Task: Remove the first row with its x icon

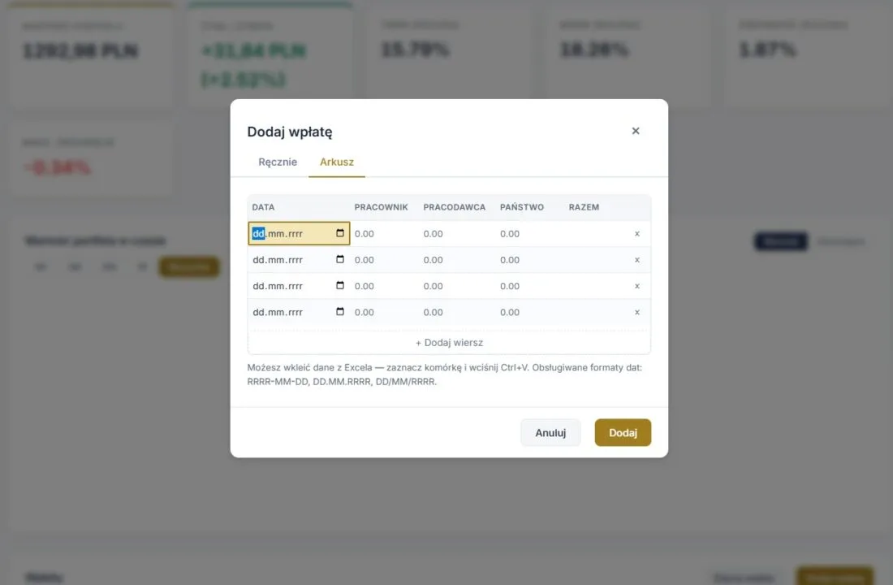Action: [637, 234]
